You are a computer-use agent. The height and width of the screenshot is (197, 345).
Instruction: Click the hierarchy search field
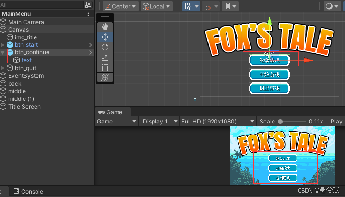[x=42, y=5]
